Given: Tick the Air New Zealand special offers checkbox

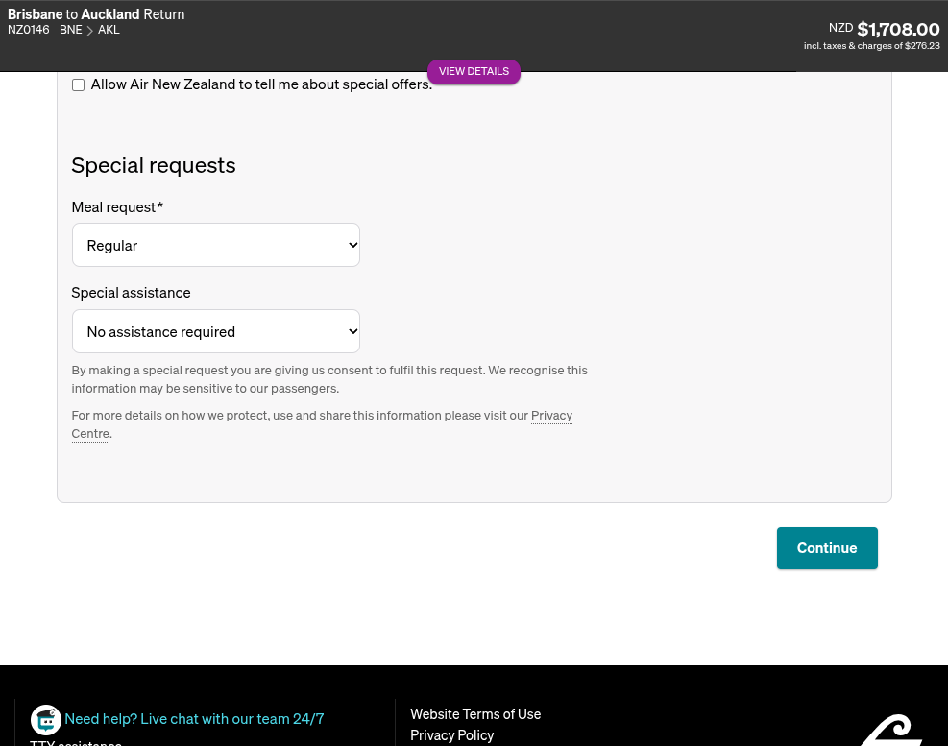Looking at the screenshot, I should 78,84.
